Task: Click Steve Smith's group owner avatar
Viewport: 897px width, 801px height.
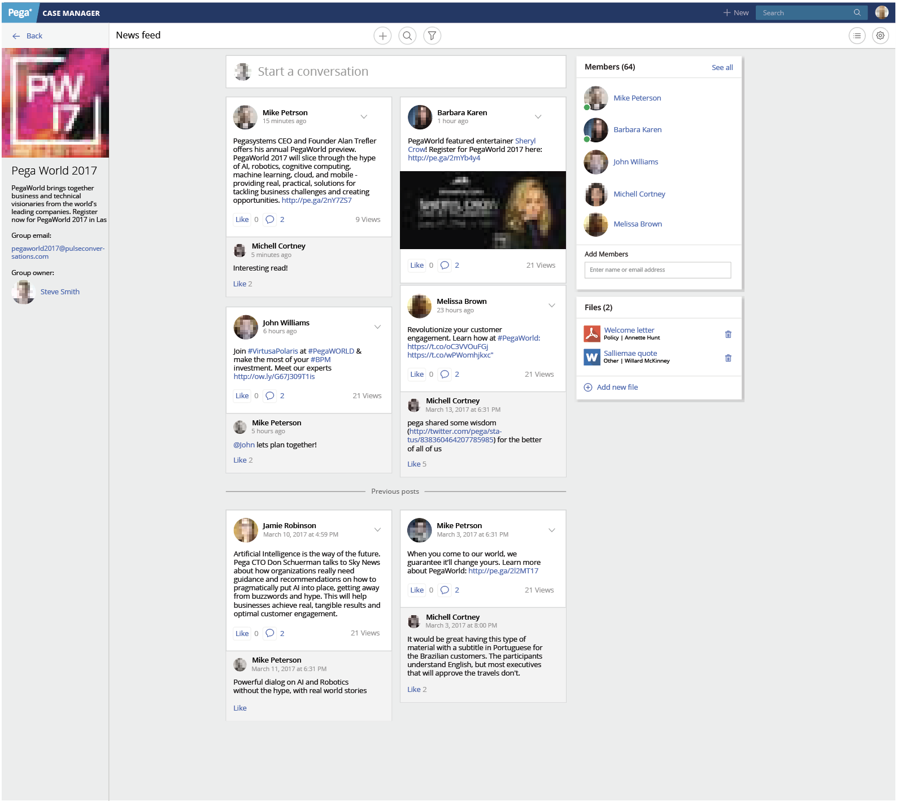Action: [24, 292]
